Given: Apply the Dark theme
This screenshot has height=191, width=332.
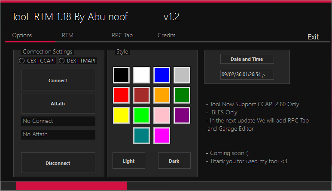Looking at the screenshot, I should [x=174, y=161].
